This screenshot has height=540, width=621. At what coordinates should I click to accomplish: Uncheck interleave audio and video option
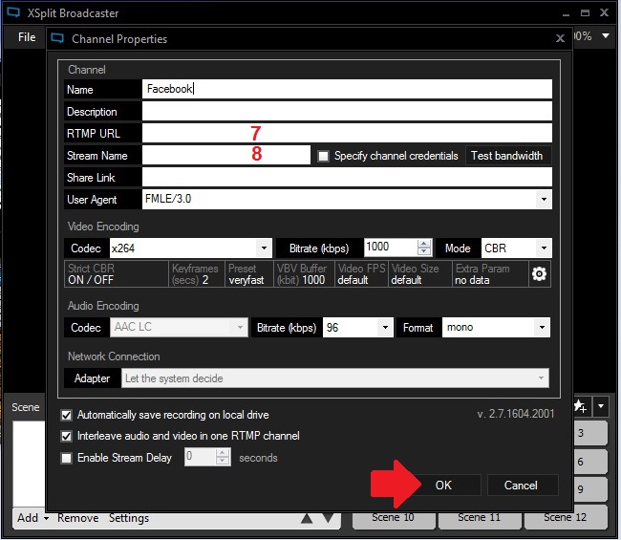pos(67,436)
